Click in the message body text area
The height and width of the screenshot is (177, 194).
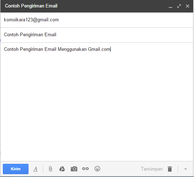[97, 102]
